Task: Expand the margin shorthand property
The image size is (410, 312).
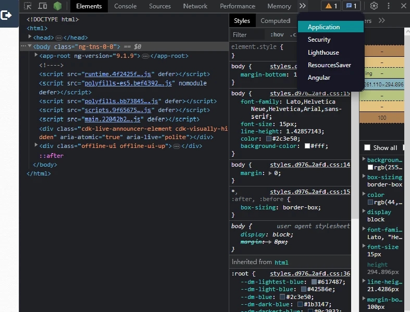Action: pos(270,173)
